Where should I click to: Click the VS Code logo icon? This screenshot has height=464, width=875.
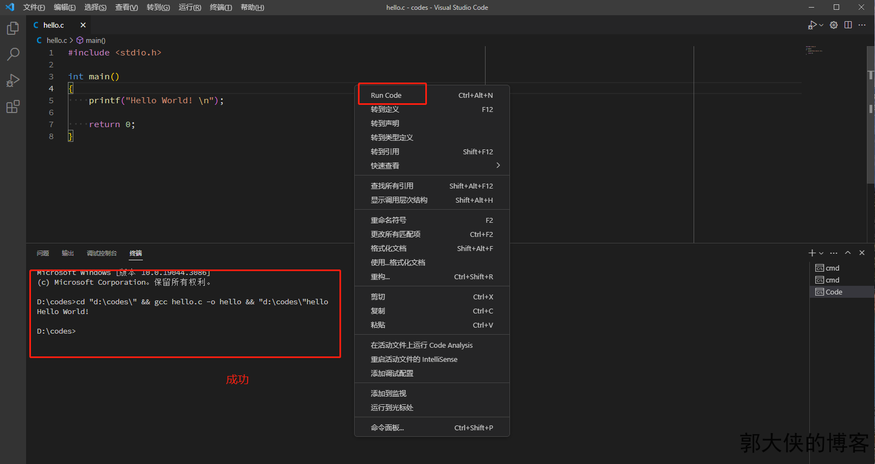(10, 7)
